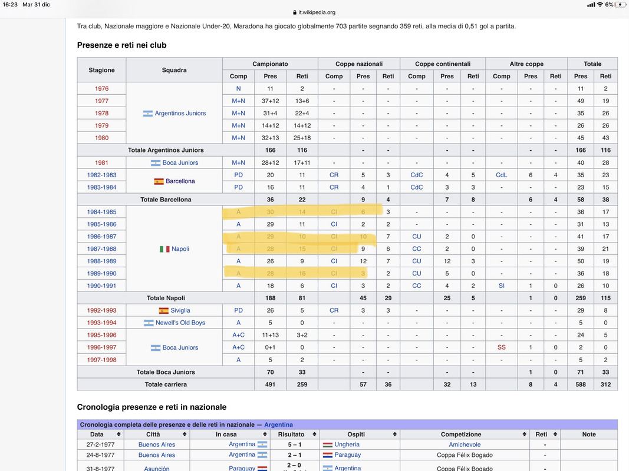Open the Asunción city link
The width and height of the screenshot is (629, 471).
pyautogui.click(x=157, y=469)
